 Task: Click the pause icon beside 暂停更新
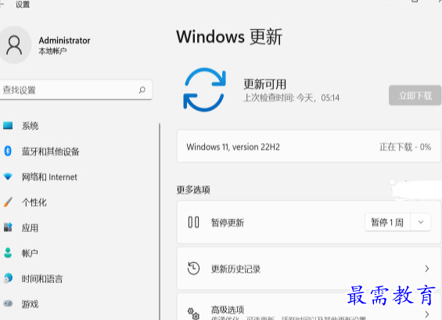pos(193,222)
